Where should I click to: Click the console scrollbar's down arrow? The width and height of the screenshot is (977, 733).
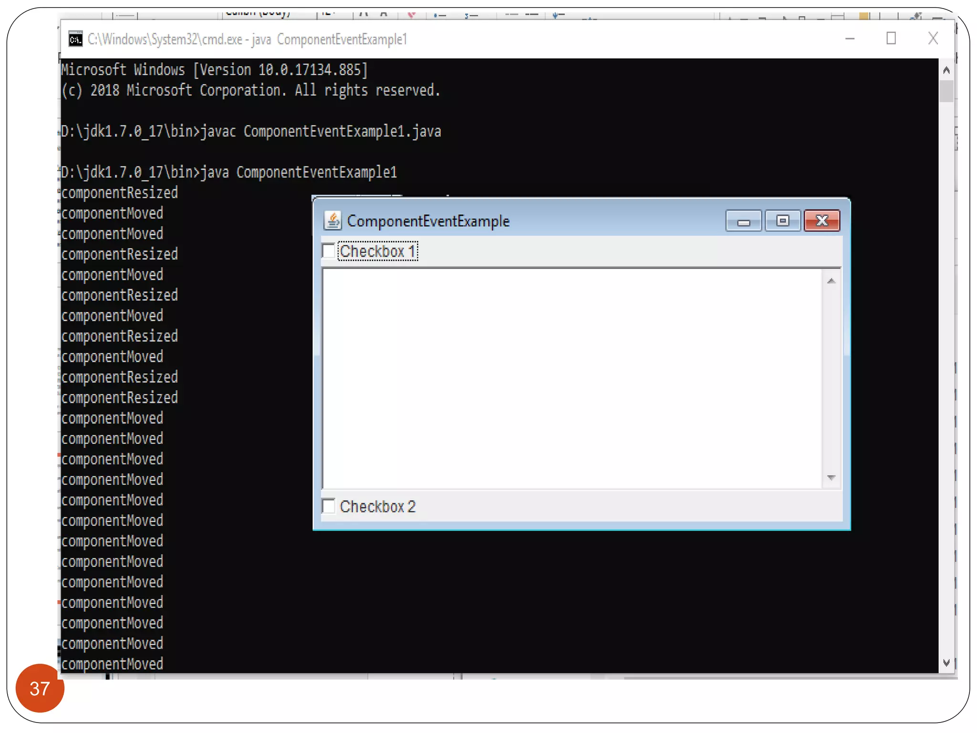(x=946, y=663)
